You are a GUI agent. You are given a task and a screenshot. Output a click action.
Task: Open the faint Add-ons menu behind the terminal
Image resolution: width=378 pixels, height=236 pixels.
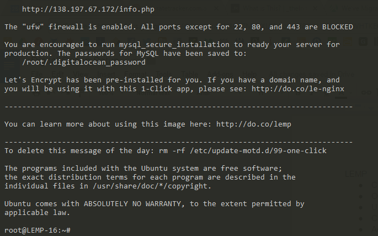[220, 74]
